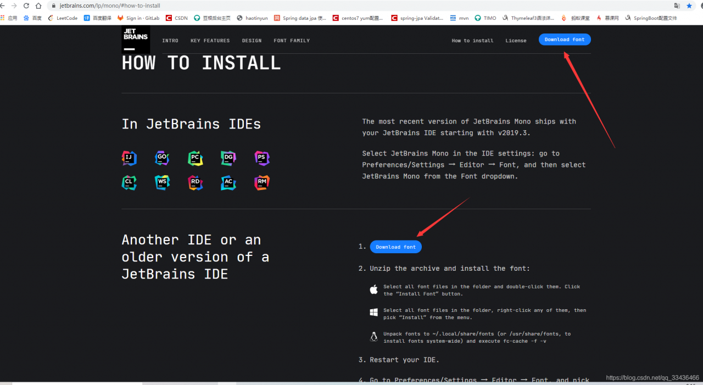Open the 慕课网 bookmark
Viewport: 703px width, 385px height.
607,18
